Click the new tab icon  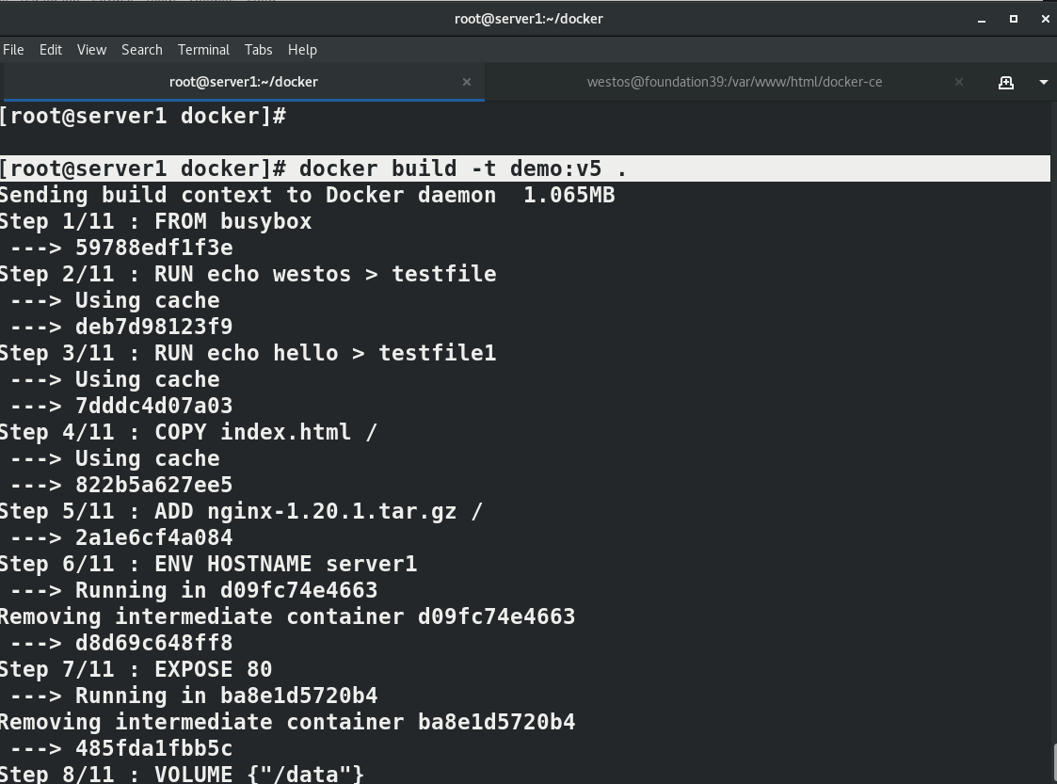1006,82
